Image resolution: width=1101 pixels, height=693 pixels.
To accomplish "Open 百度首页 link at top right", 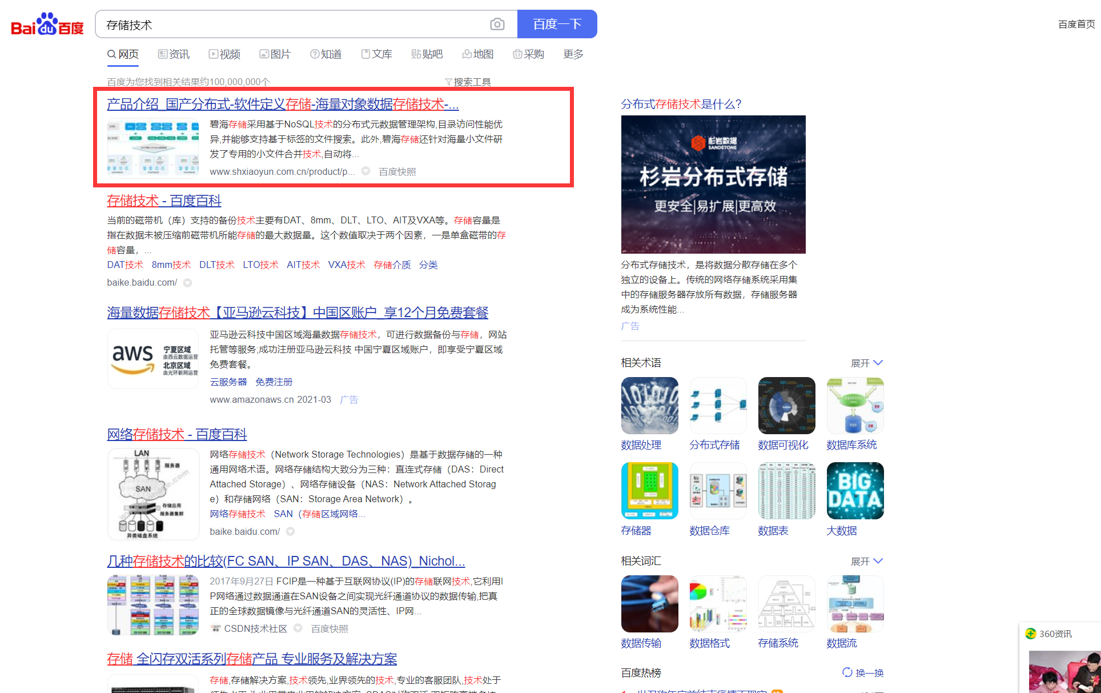I will [x=1076, y=24].
